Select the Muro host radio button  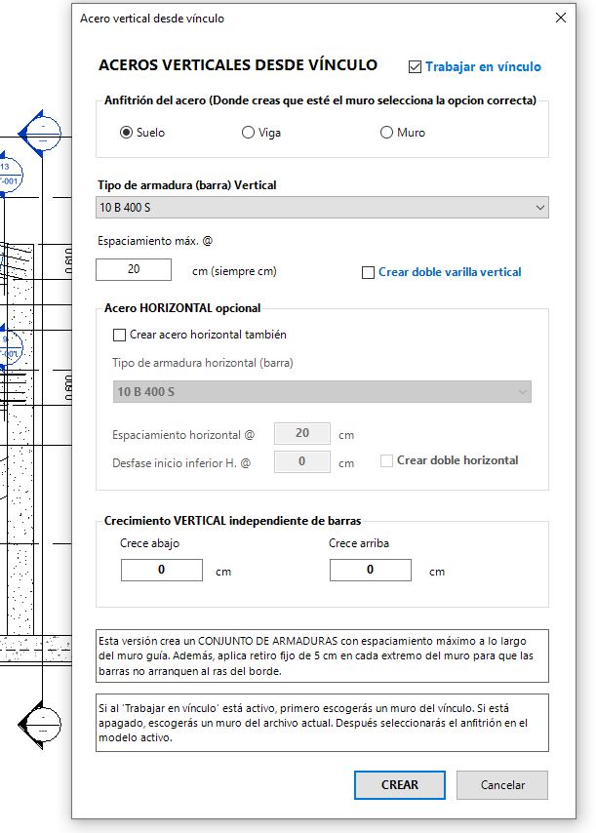coord(386,133)
